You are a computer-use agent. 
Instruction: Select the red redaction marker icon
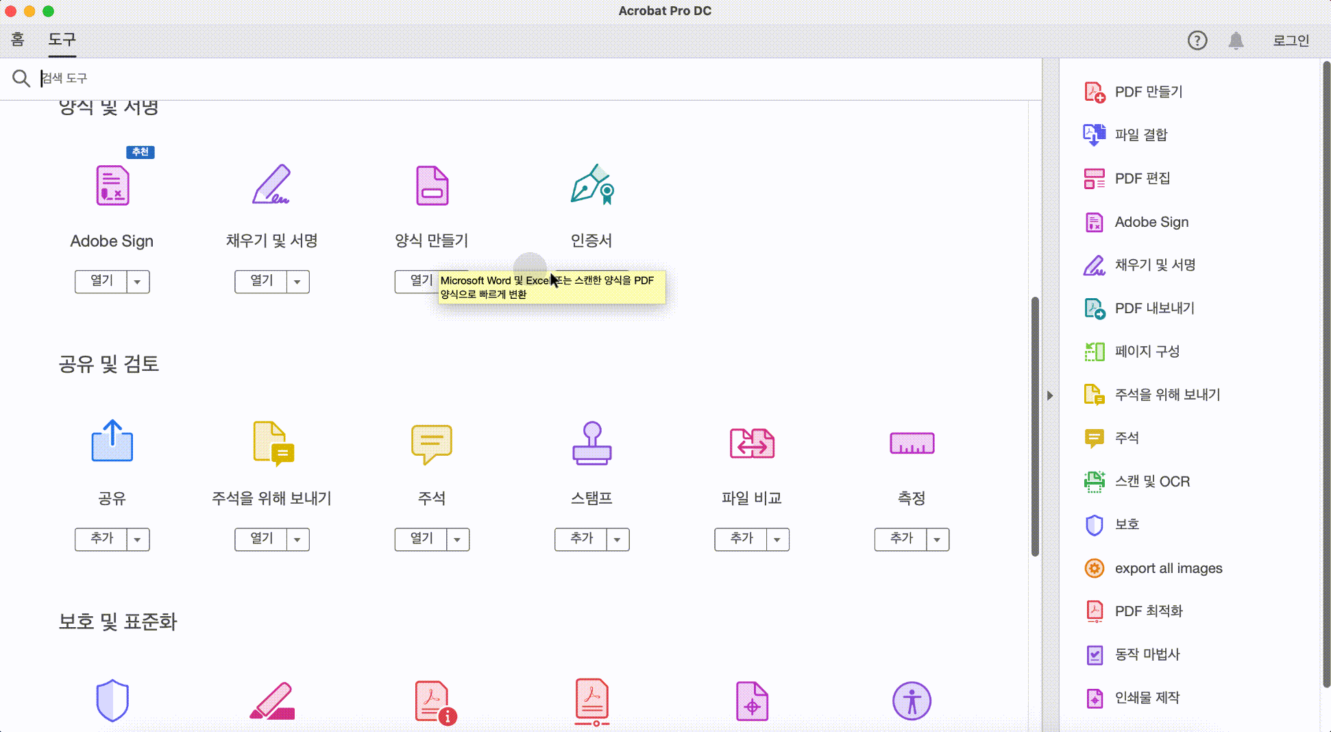point(272,701)
